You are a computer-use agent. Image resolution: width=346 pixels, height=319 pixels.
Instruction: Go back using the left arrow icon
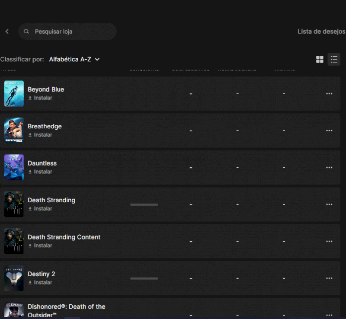(7, 32)
